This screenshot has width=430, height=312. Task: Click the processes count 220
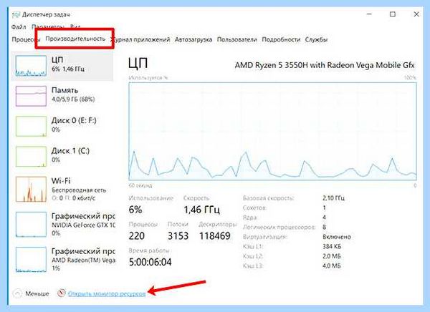pos(137,235)
